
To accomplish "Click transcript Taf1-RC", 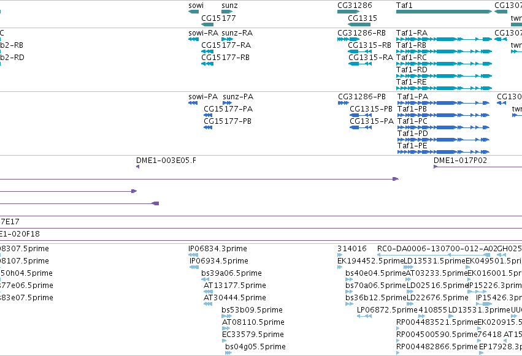I will (412, 58).
